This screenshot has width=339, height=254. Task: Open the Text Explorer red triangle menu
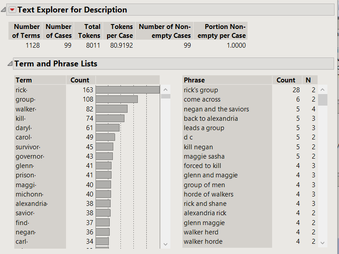(12, 10)
